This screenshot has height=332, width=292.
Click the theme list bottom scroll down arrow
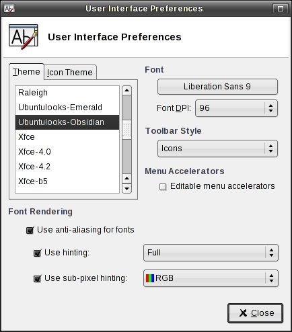126,188
